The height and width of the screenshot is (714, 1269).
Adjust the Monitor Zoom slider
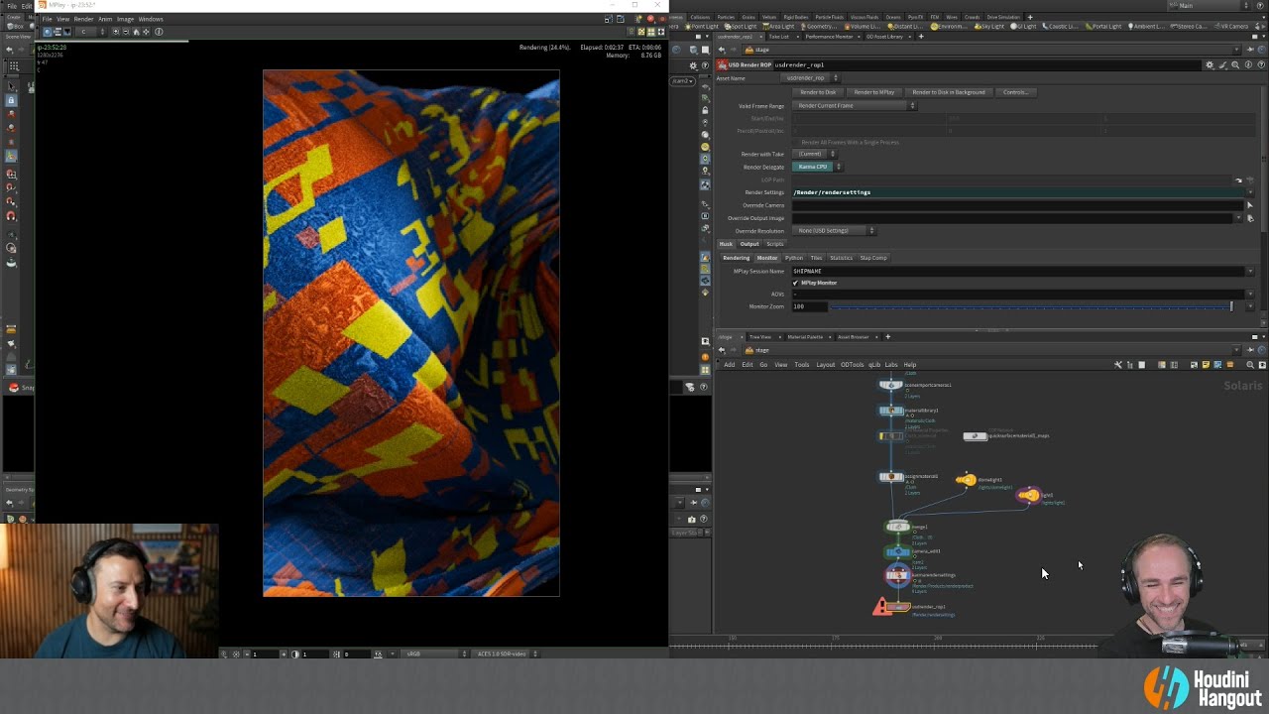click(x=1031, y=306)
